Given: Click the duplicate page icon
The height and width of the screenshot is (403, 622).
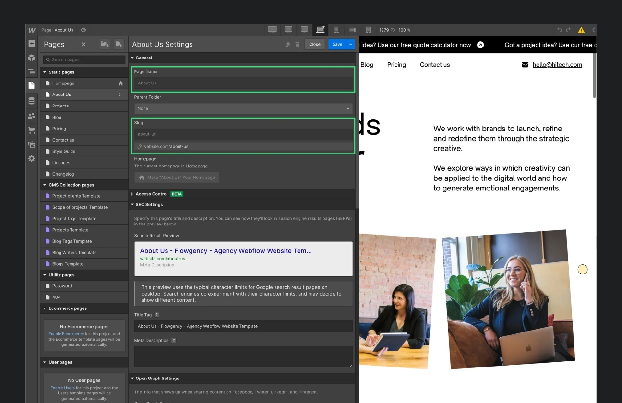Looking at the screenshot, I should [x=287, y=44].
